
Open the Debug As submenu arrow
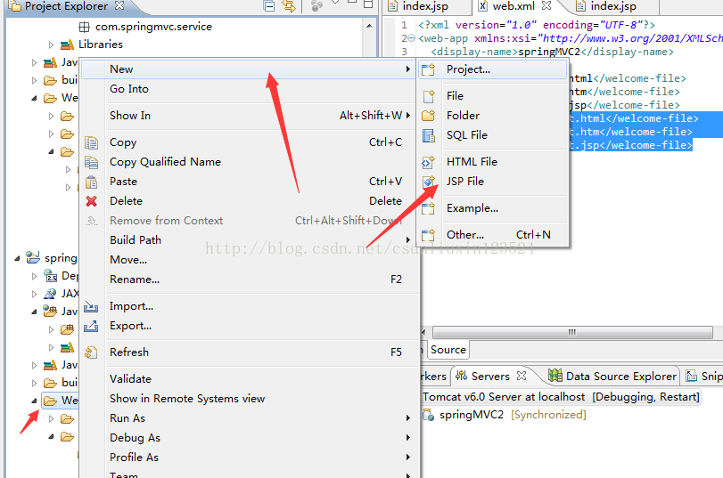click(x=408, y=437)
